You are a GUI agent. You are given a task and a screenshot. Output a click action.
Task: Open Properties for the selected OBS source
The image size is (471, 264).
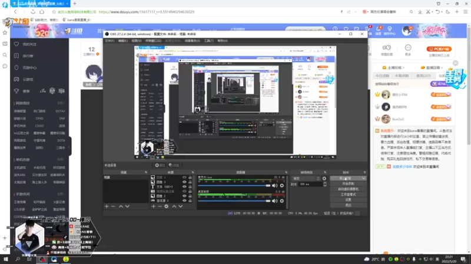point(160,165)
